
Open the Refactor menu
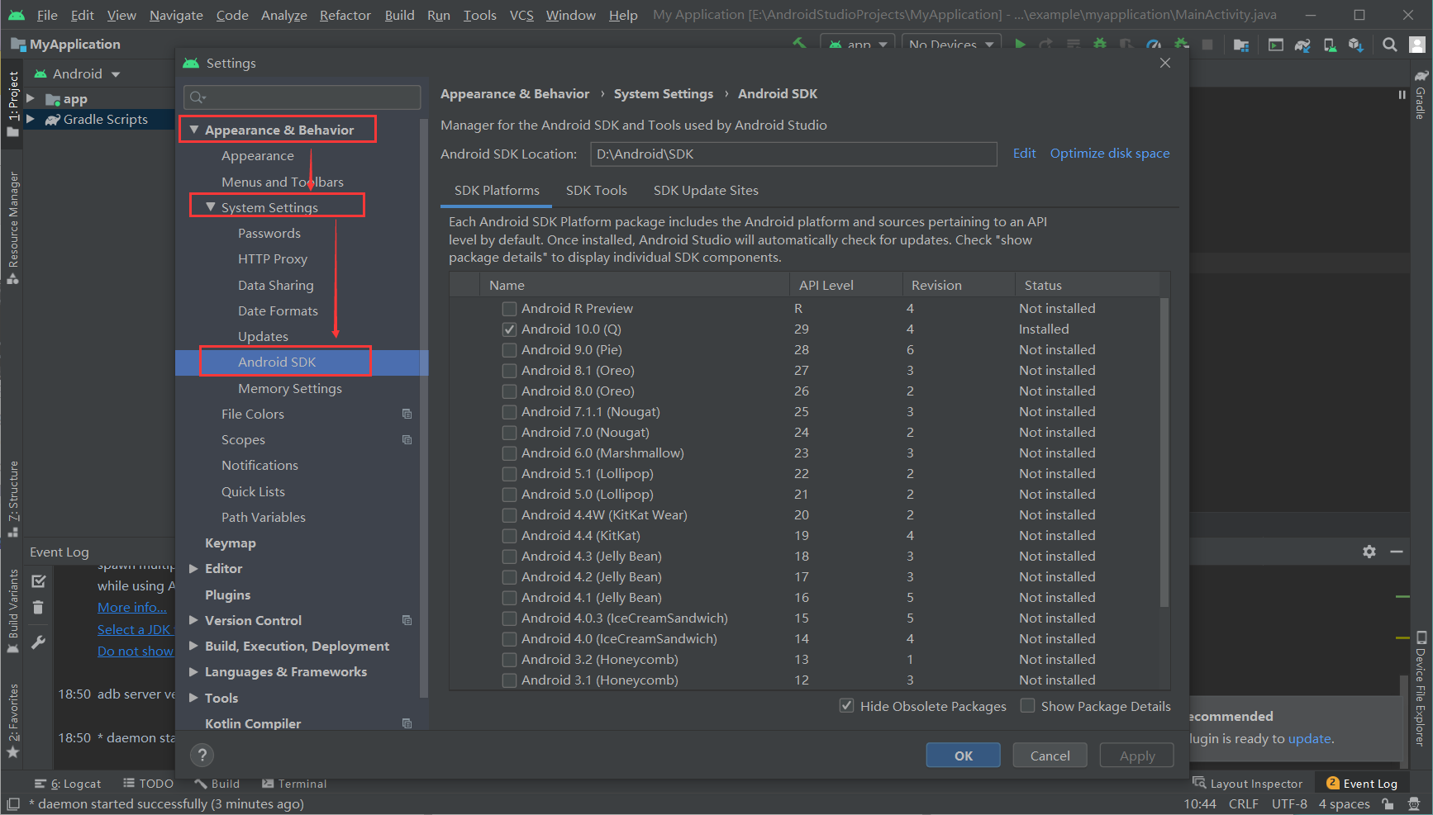pos(345,15)
